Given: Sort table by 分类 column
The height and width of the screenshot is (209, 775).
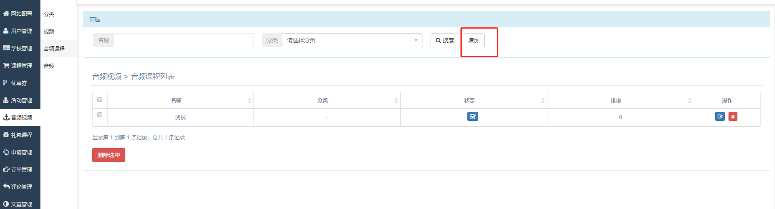Looking at the screenshot, I should [327, 100].
